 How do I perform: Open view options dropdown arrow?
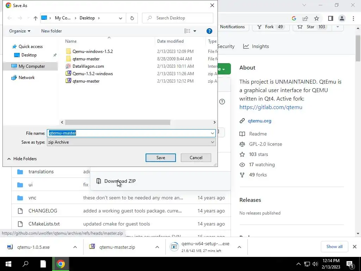[195, 31]
